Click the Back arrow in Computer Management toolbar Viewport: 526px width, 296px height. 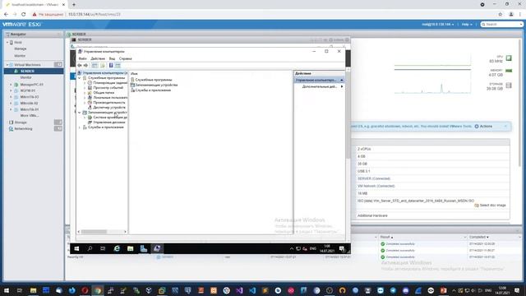[x=80, y=66]
